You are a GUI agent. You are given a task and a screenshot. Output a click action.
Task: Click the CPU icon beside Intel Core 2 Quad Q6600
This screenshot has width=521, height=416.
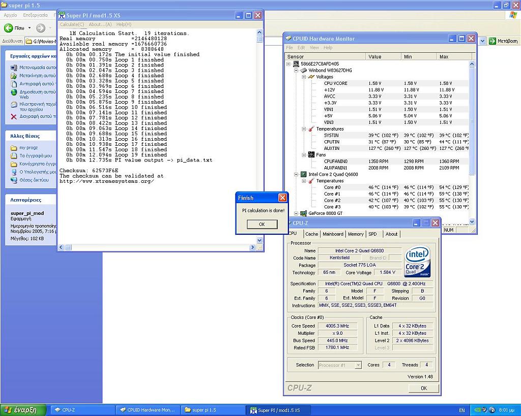tap(303, 174)
